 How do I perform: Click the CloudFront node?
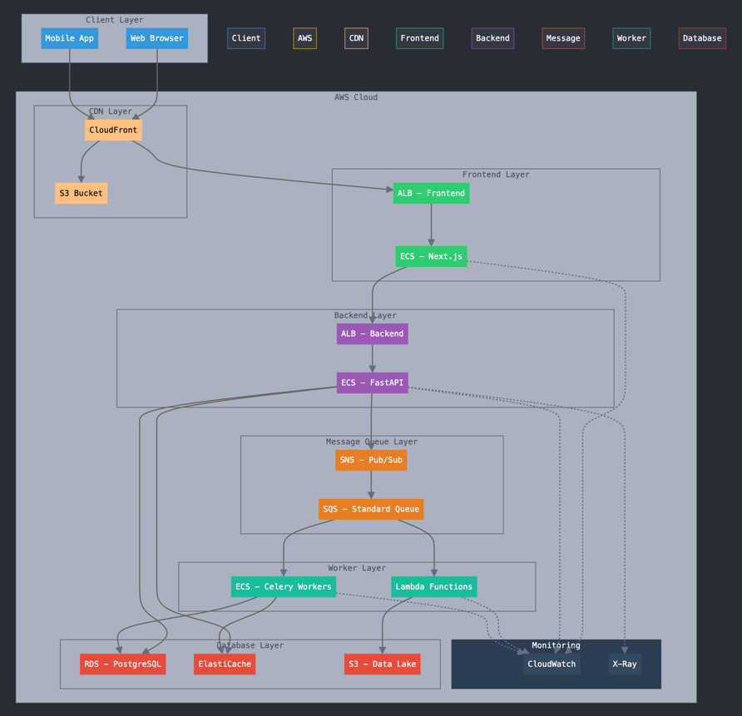tap(113, 130)
